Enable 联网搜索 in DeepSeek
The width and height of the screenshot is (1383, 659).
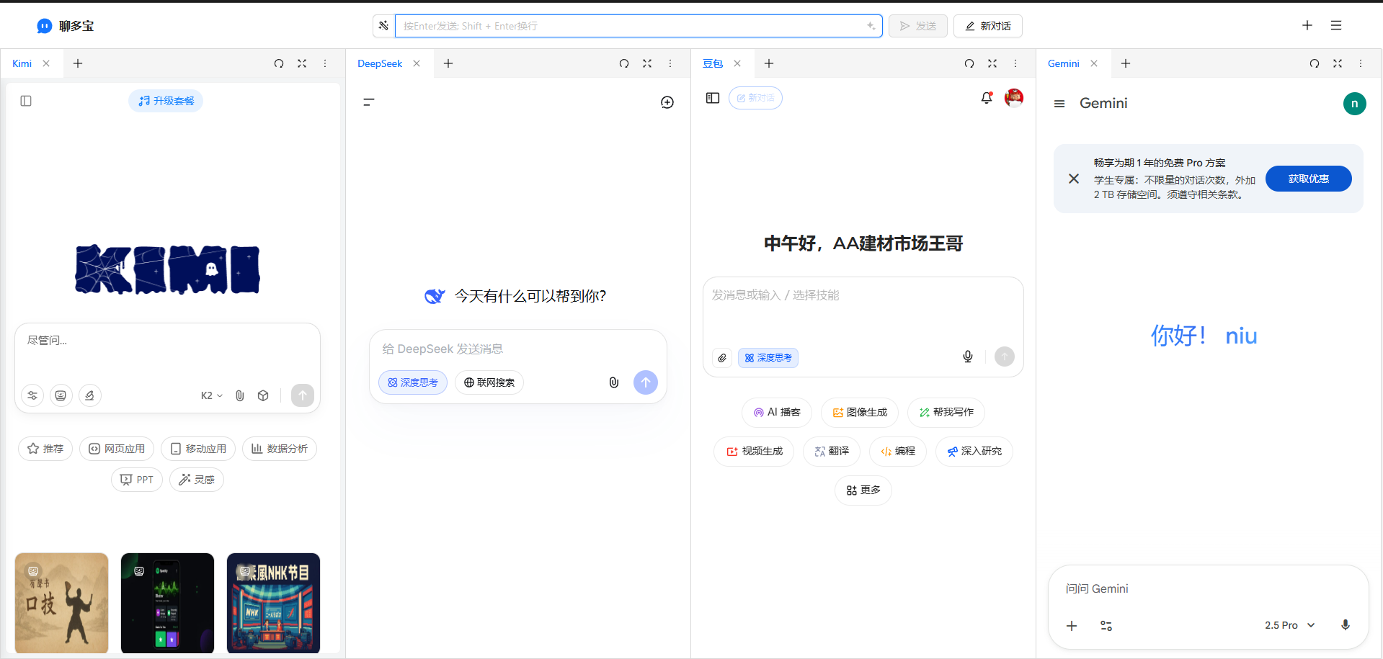coord(489,382)
